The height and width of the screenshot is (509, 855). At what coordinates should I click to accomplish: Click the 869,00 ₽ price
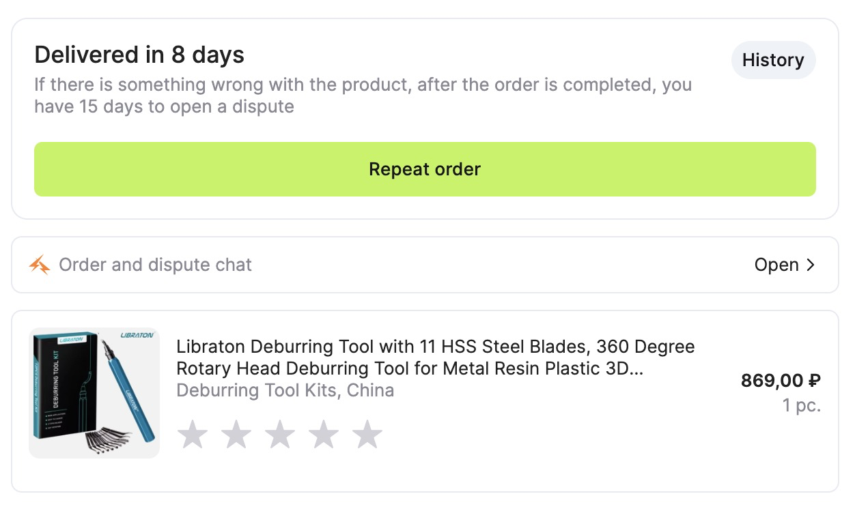781,381
